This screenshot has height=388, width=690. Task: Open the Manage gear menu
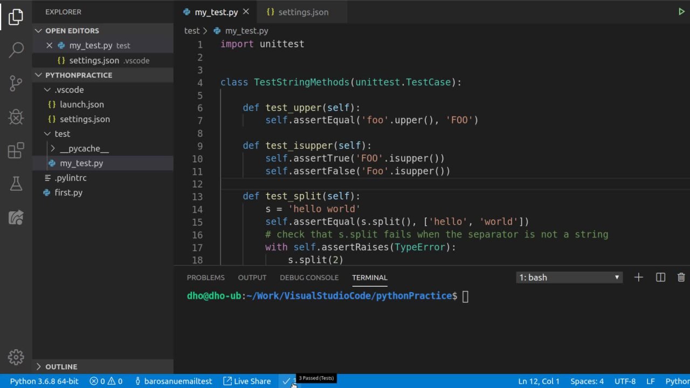[x=16, y=357]
